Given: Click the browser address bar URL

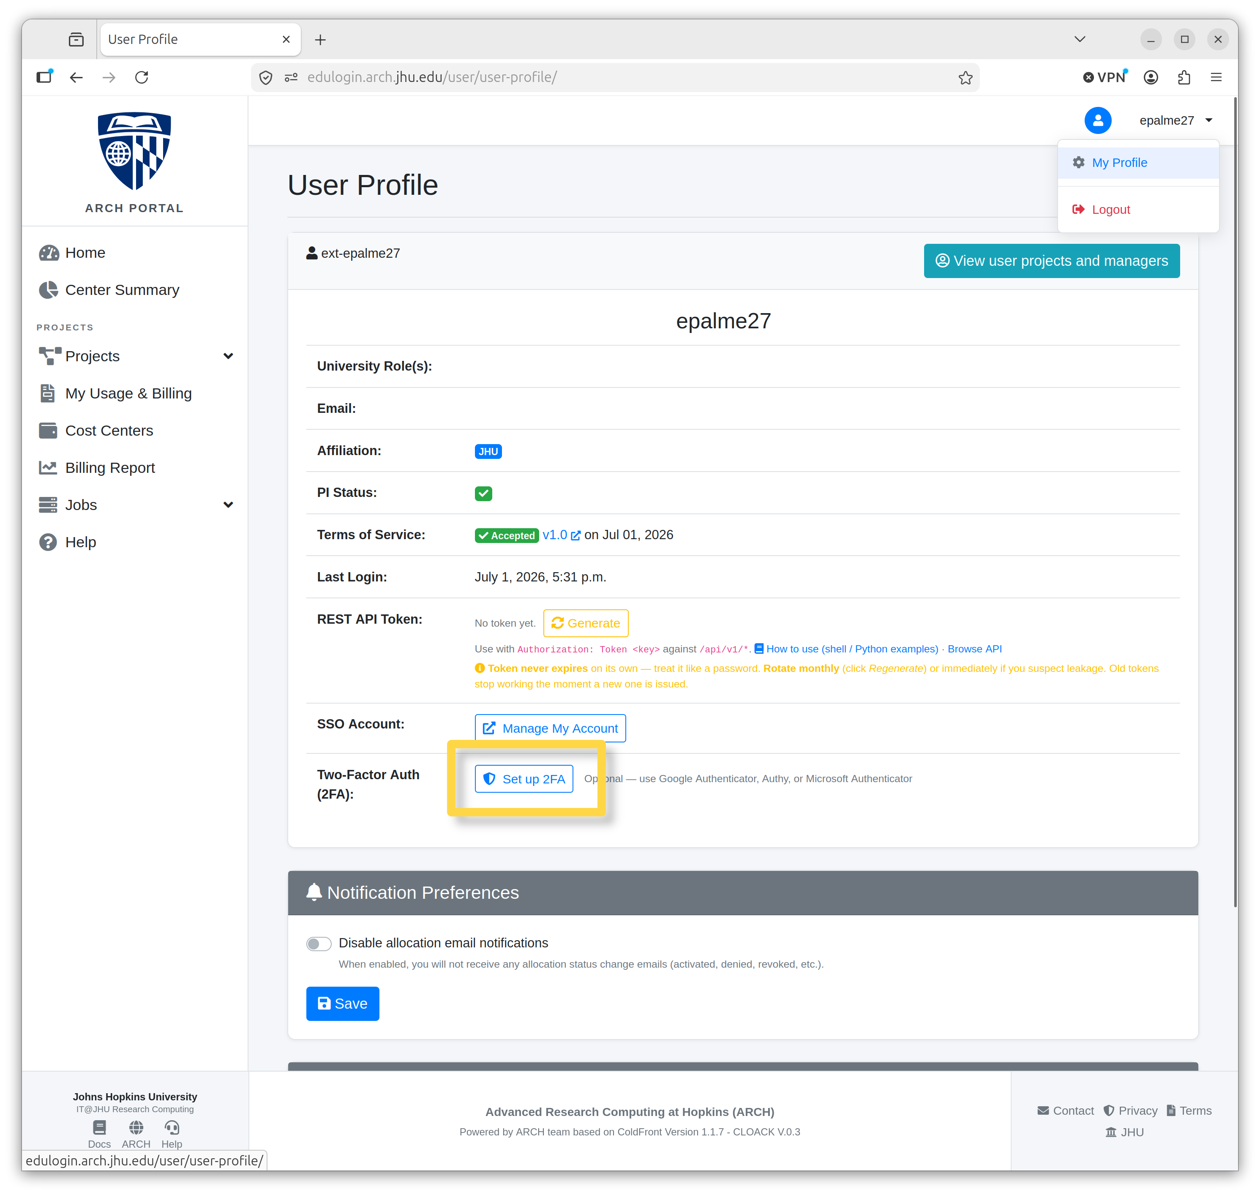Looking at the screenshot, I should click(432, 78).
